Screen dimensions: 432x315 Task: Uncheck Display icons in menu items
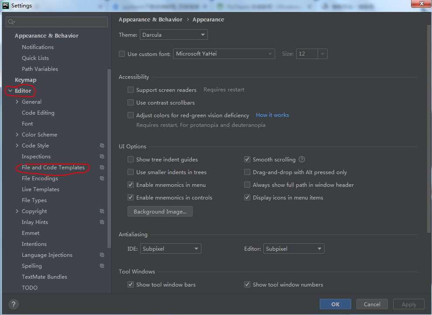[247, 197]
